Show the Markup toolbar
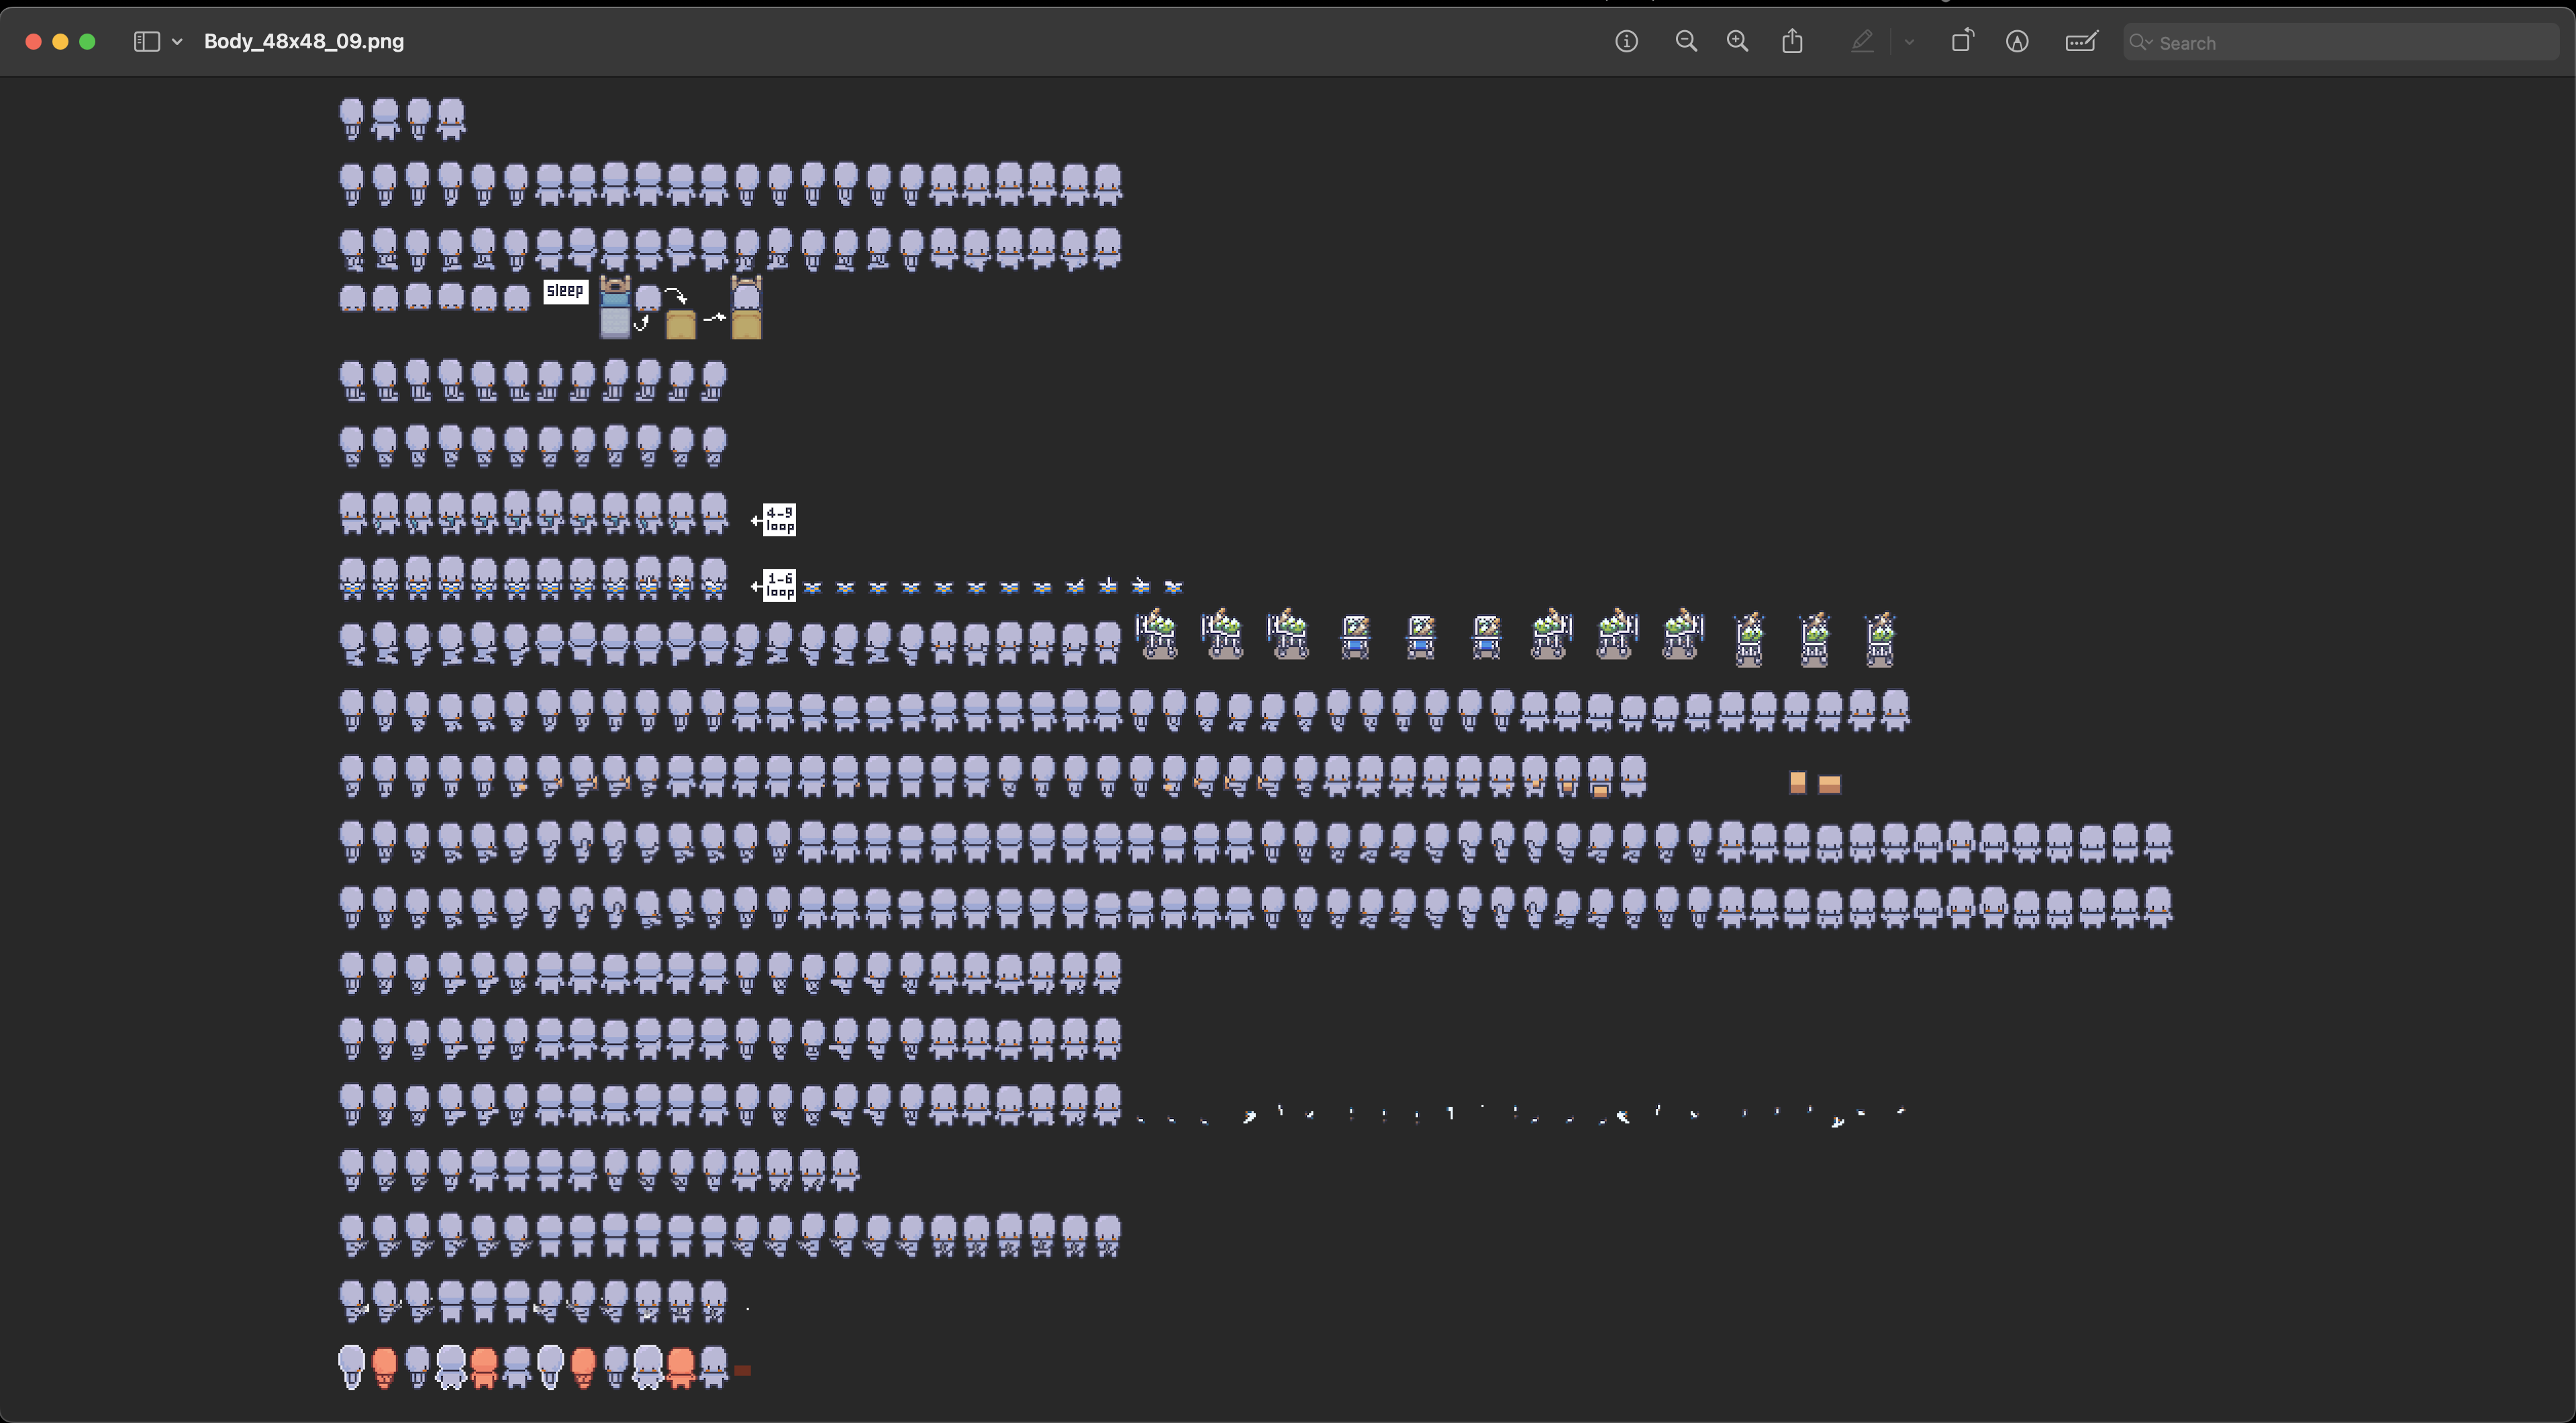The width and height of the screenshot is (2576, 1423). tap(2017, 41)
